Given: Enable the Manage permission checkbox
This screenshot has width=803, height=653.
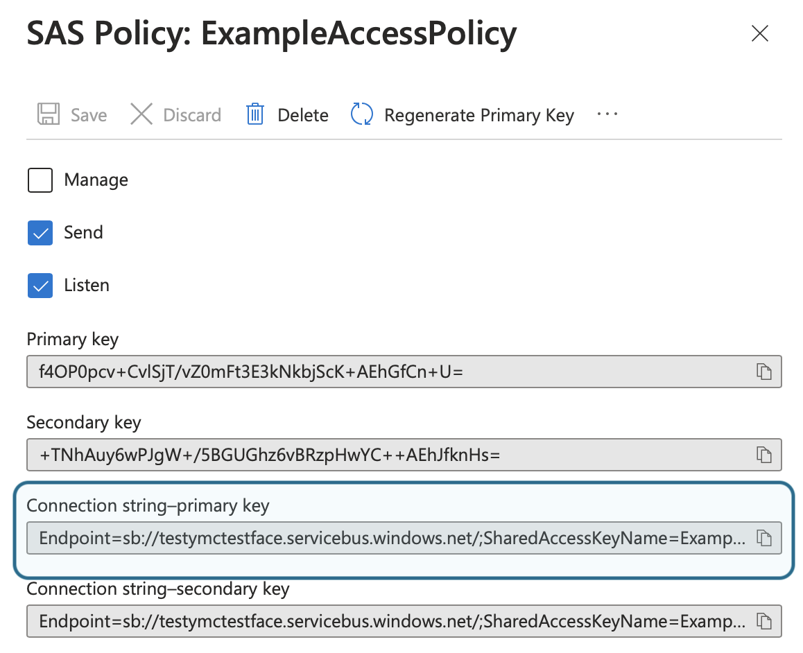Looking at the screenshot, I should [x=40, y=180].
